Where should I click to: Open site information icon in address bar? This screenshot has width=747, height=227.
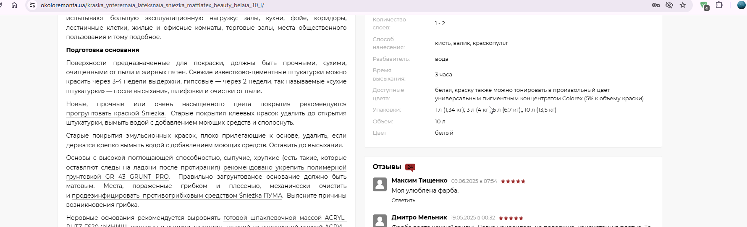(32, 5)
